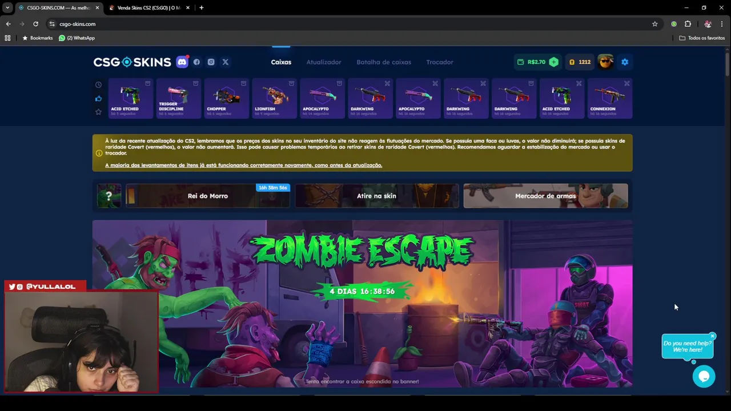Screen dimensions: 731x411
Task: Open the help chat bubble icon
Action: [704, 376]
